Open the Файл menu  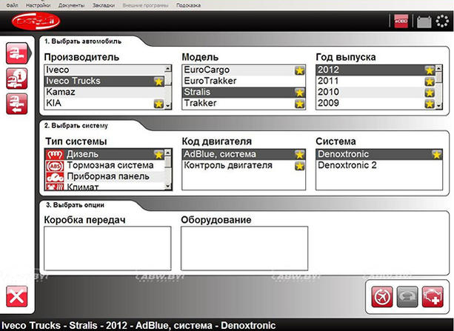pyautogui.click(x=12, y=5)
